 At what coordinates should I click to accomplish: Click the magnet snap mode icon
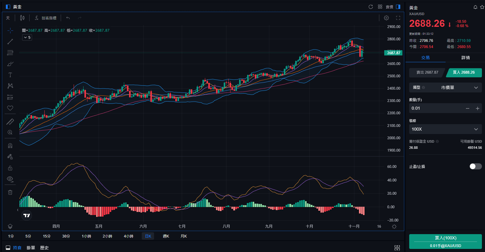[10, 145]
